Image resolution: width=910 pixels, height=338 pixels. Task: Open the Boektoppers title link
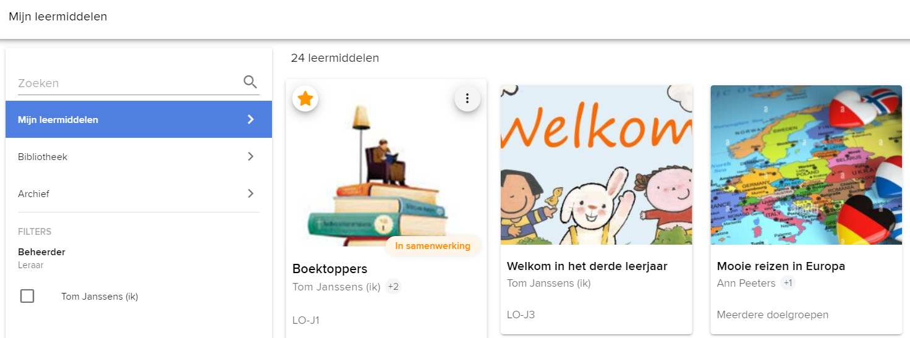pyautogui.click(x=330, y=269)
